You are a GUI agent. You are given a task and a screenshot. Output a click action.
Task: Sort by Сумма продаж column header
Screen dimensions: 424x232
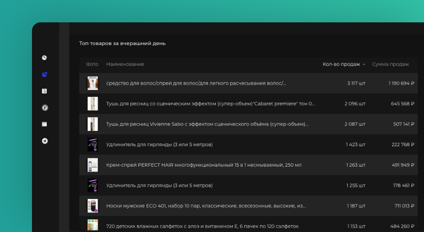(390, 64)
